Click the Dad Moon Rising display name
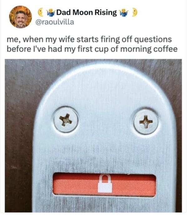The width and height of the screenshot is (187, 216). pos(86,12)
